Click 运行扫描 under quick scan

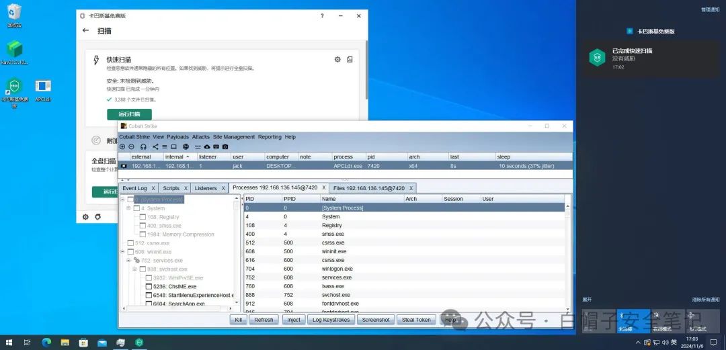tap(129, 114)
